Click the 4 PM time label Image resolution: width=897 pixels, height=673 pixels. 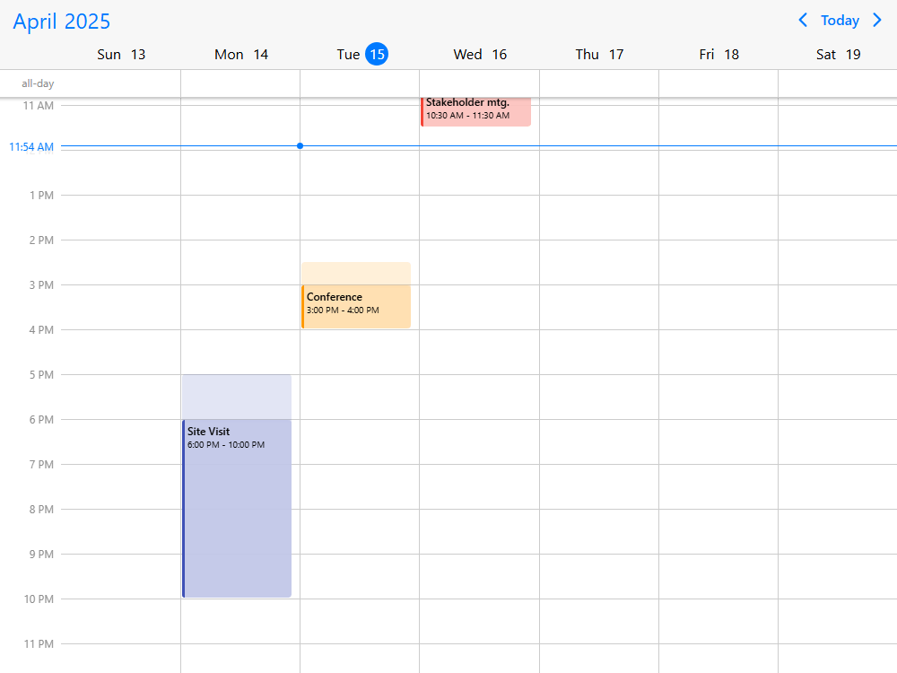click(42, 329)
